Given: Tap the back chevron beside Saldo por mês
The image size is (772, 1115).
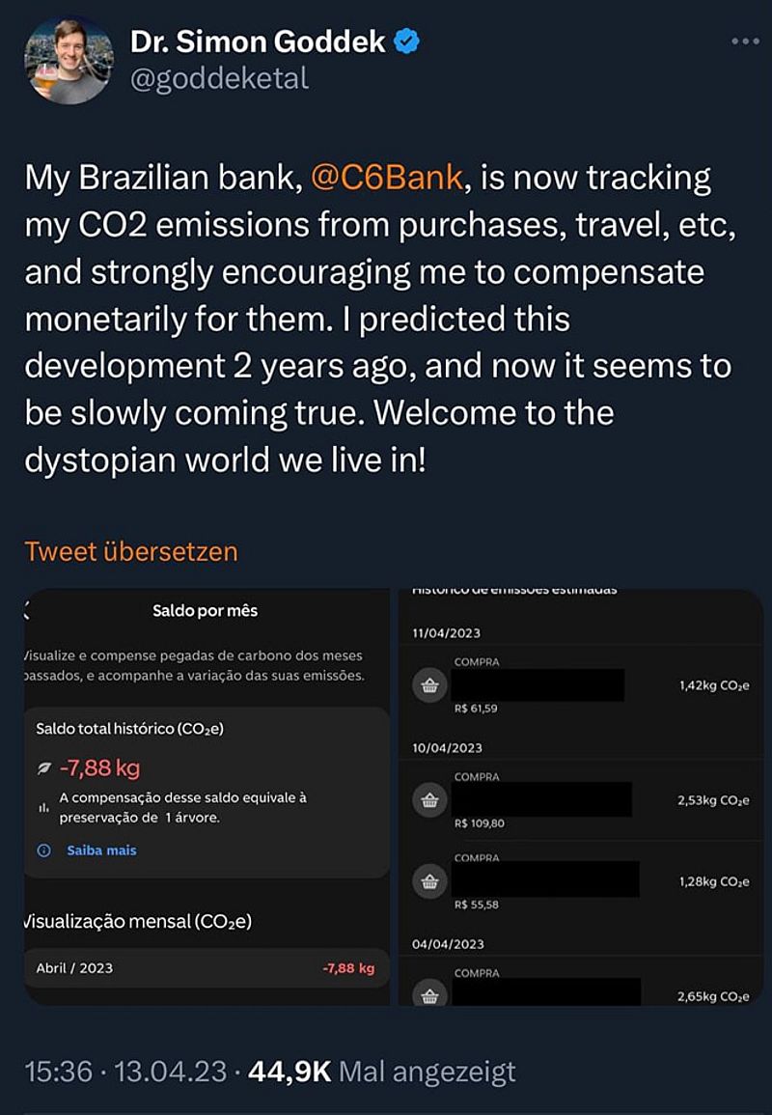Looking at the screenshot, I should [27, 610].
